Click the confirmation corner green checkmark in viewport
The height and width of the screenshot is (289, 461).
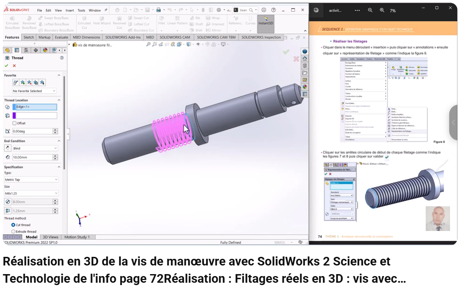click(286, 52)
